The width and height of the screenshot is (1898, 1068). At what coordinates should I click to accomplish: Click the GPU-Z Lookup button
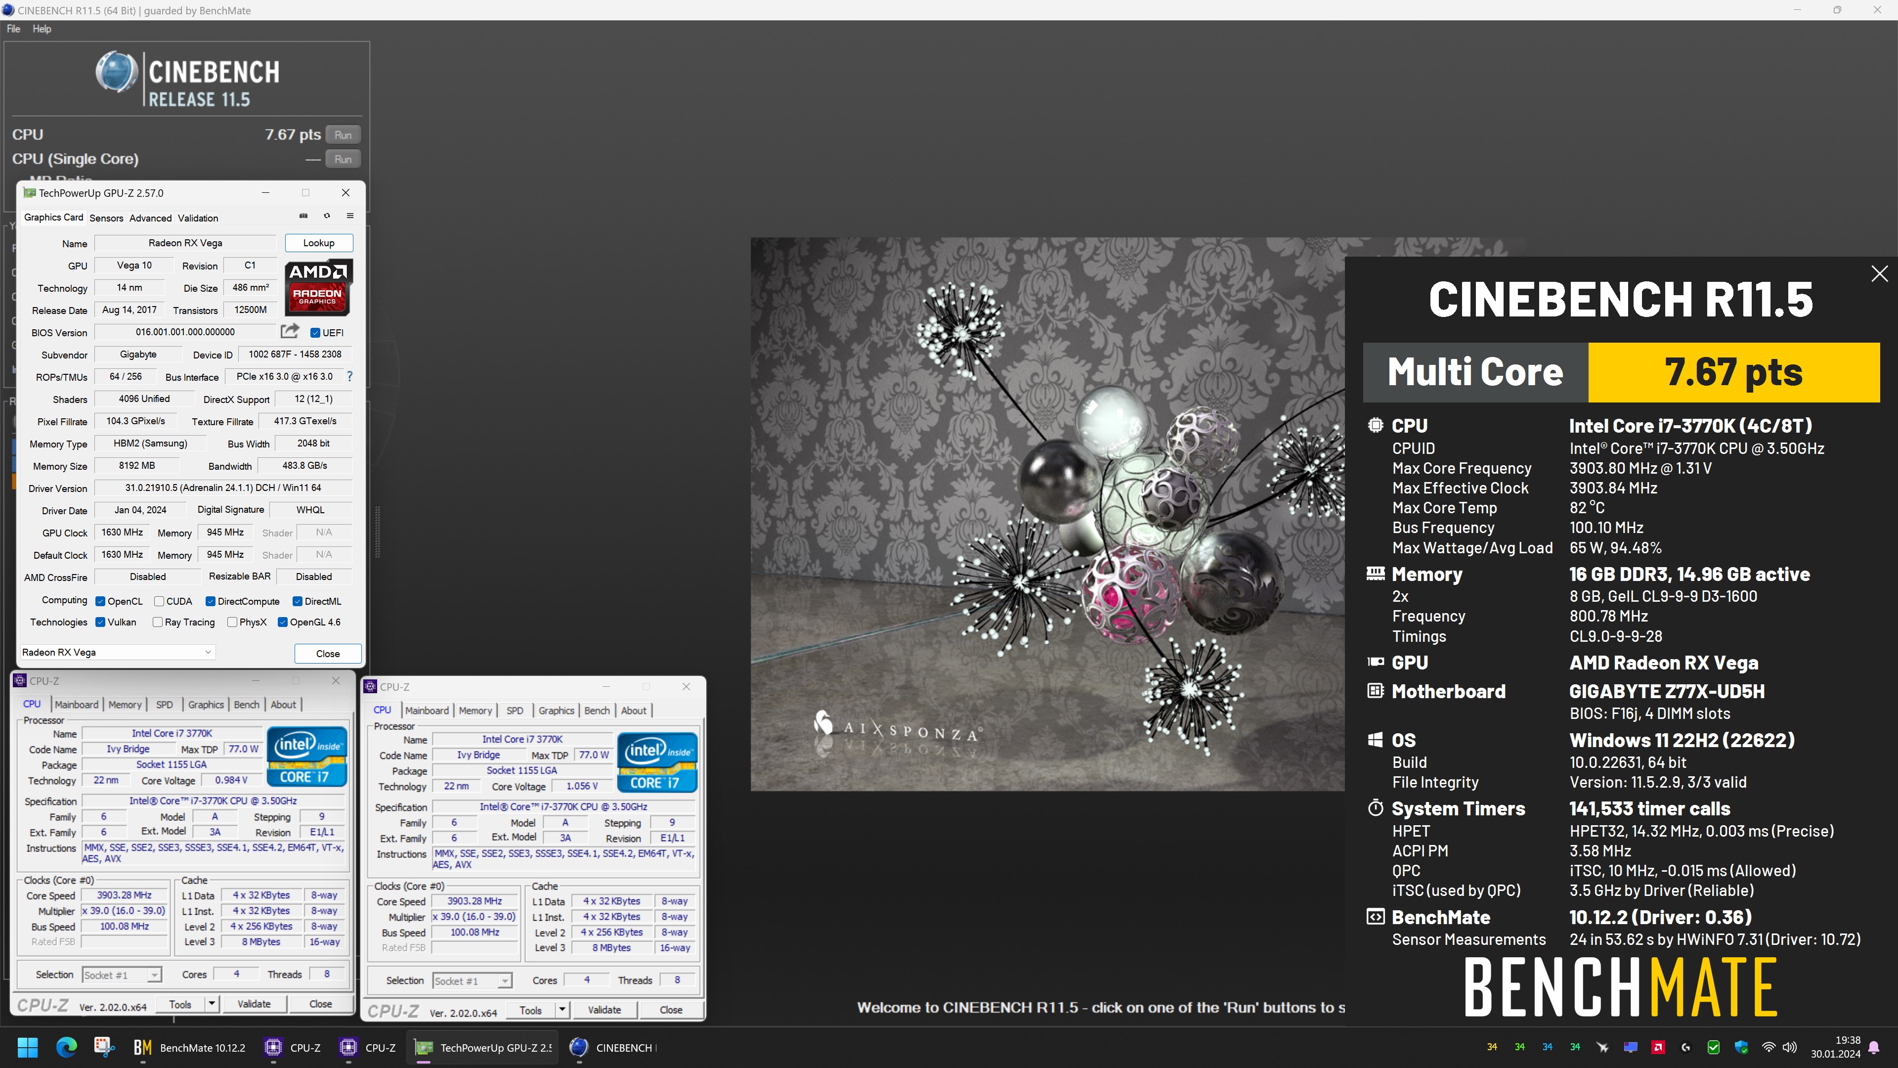click(318, 243)
